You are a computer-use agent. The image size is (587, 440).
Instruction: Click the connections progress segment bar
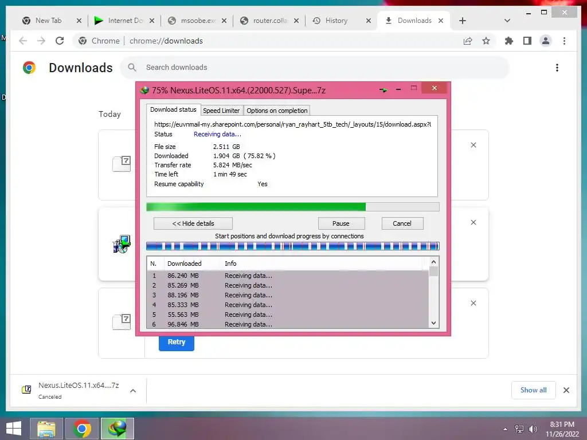(293, 246)
